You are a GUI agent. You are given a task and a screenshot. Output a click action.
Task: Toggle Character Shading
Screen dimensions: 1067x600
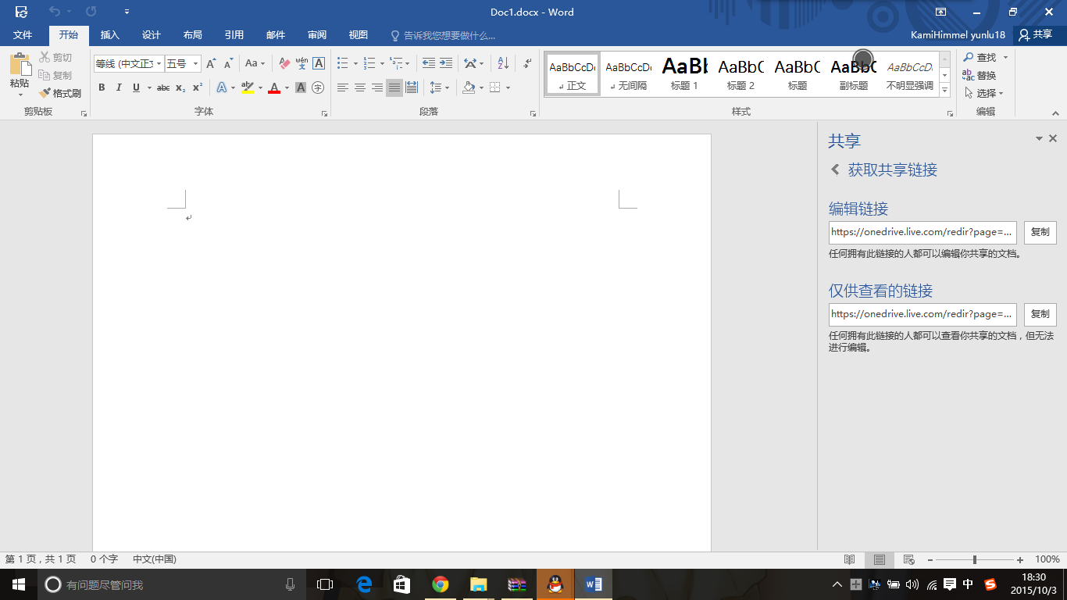(301, 87)
